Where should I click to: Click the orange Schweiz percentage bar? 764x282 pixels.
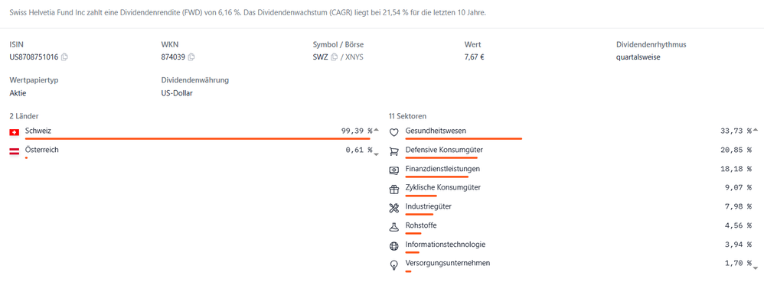tap(198, 139)
